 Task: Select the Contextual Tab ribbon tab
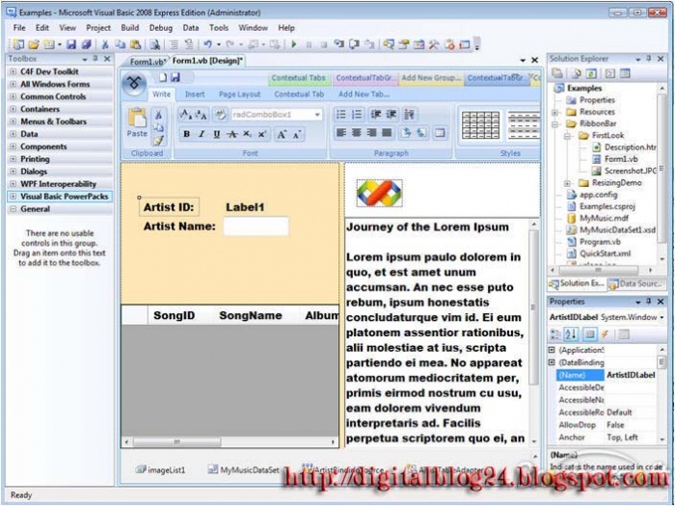pyautogui.click(x=299, y=94)
